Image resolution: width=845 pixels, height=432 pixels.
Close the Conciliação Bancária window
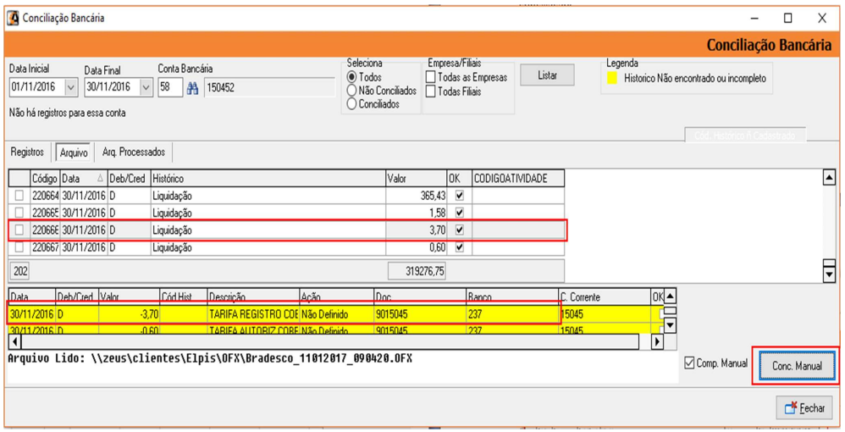822,19
